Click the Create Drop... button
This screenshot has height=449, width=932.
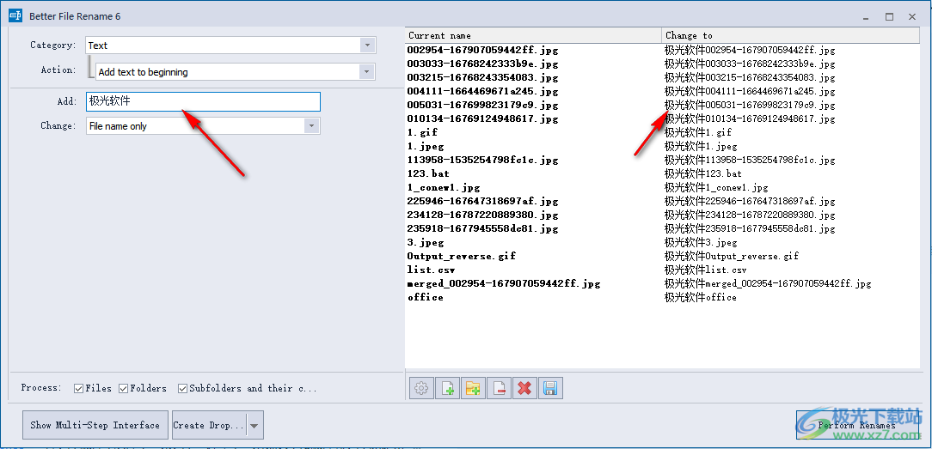point(209,425)
